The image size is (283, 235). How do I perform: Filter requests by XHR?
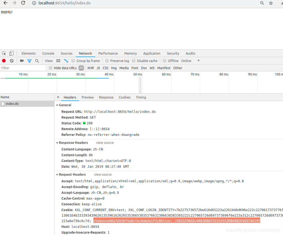pyautogui.click(x=90, y=68)
